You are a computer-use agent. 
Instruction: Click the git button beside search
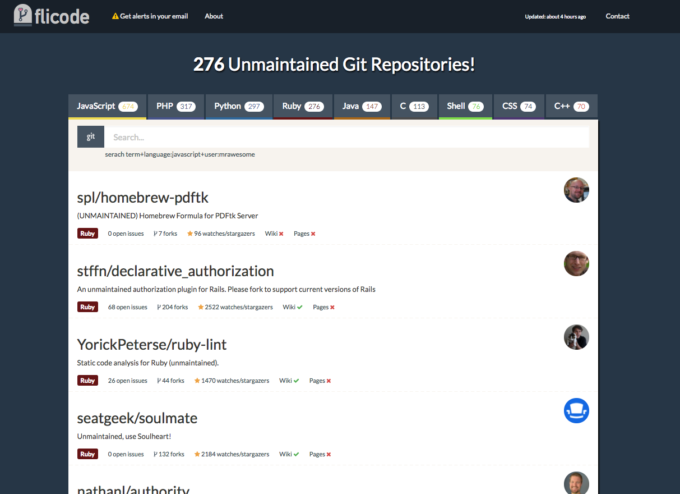90,137
